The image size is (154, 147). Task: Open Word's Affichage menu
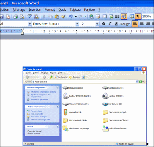point(19,10)
